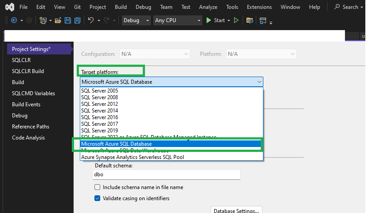Open the Any CPU solution platform dropdown
Image resolution: width=368 pixels, height=213 pixels.
(x=178, y=20)
